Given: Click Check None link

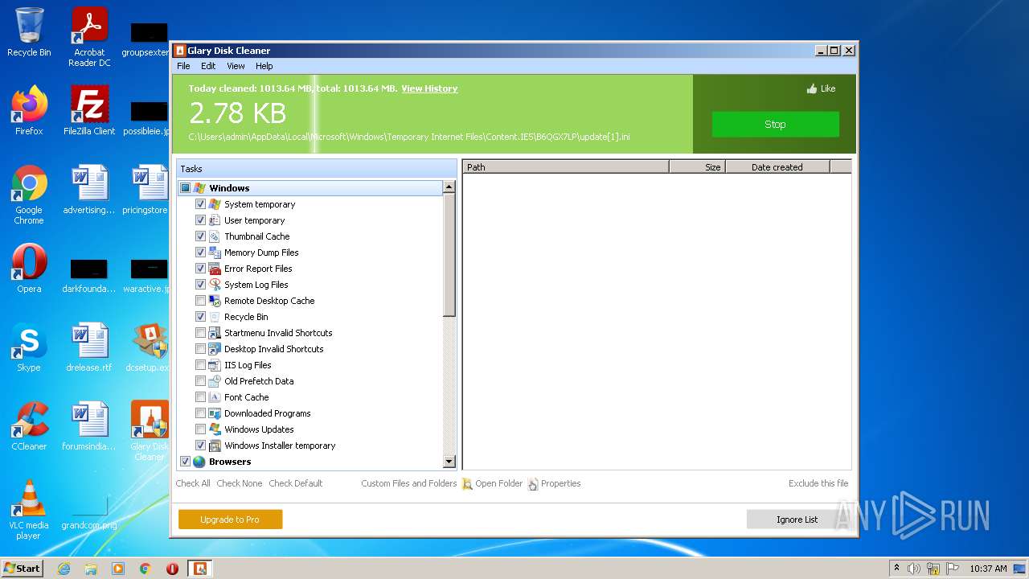Looking at the screenshot, I should pos(240,483).
